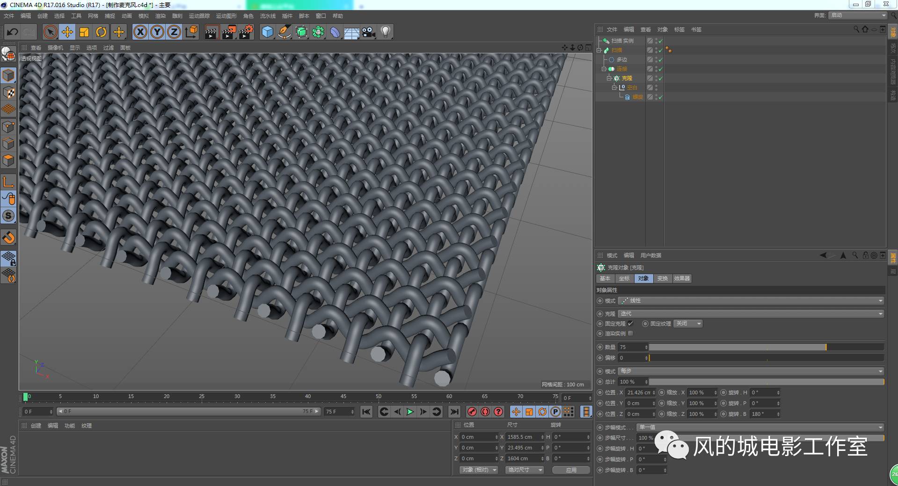Lock the Y axis with the Y toolbar icon
The width and height of the screenshot is (898, 486).
(x=157, y=32)
